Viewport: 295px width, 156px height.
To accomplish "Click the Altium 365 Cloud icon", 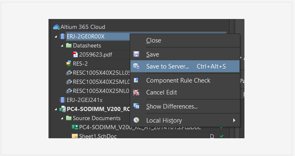I will pos(56,27).
